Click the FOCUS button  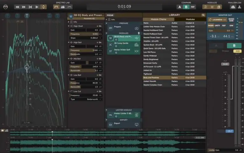coord(110,15)
